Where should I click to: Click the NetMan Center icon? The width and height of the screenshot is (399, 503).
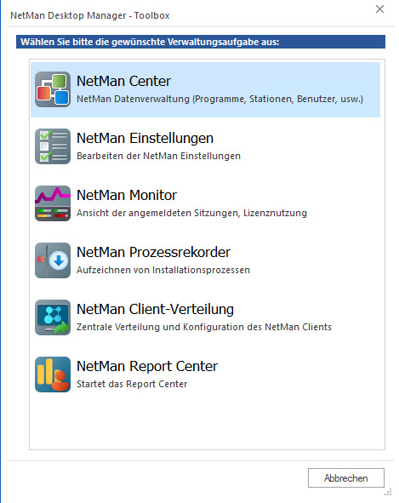53,89
